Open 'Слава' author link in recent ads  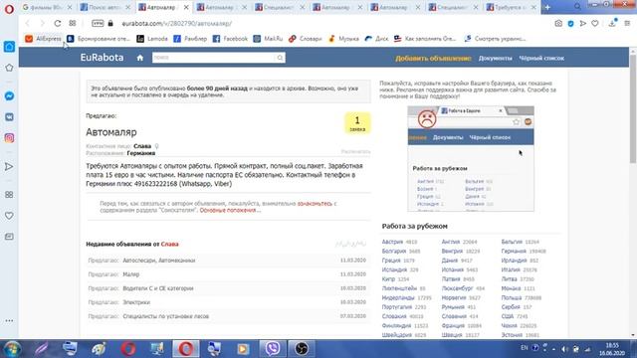coord(169,244)
